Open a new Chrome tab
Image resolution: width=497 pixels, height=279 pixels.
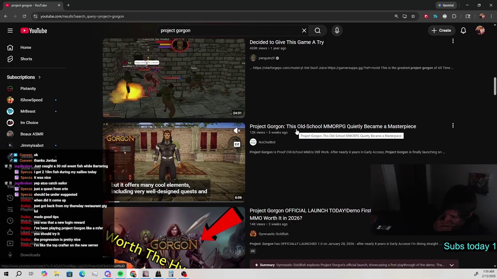coord(68,5)
